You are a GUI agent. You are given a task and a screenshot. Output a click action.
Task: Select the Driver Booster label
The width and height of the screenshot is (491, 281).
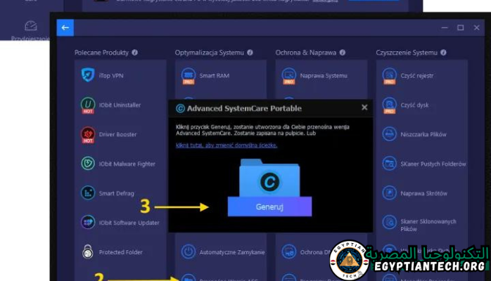[x=117, y=134]
